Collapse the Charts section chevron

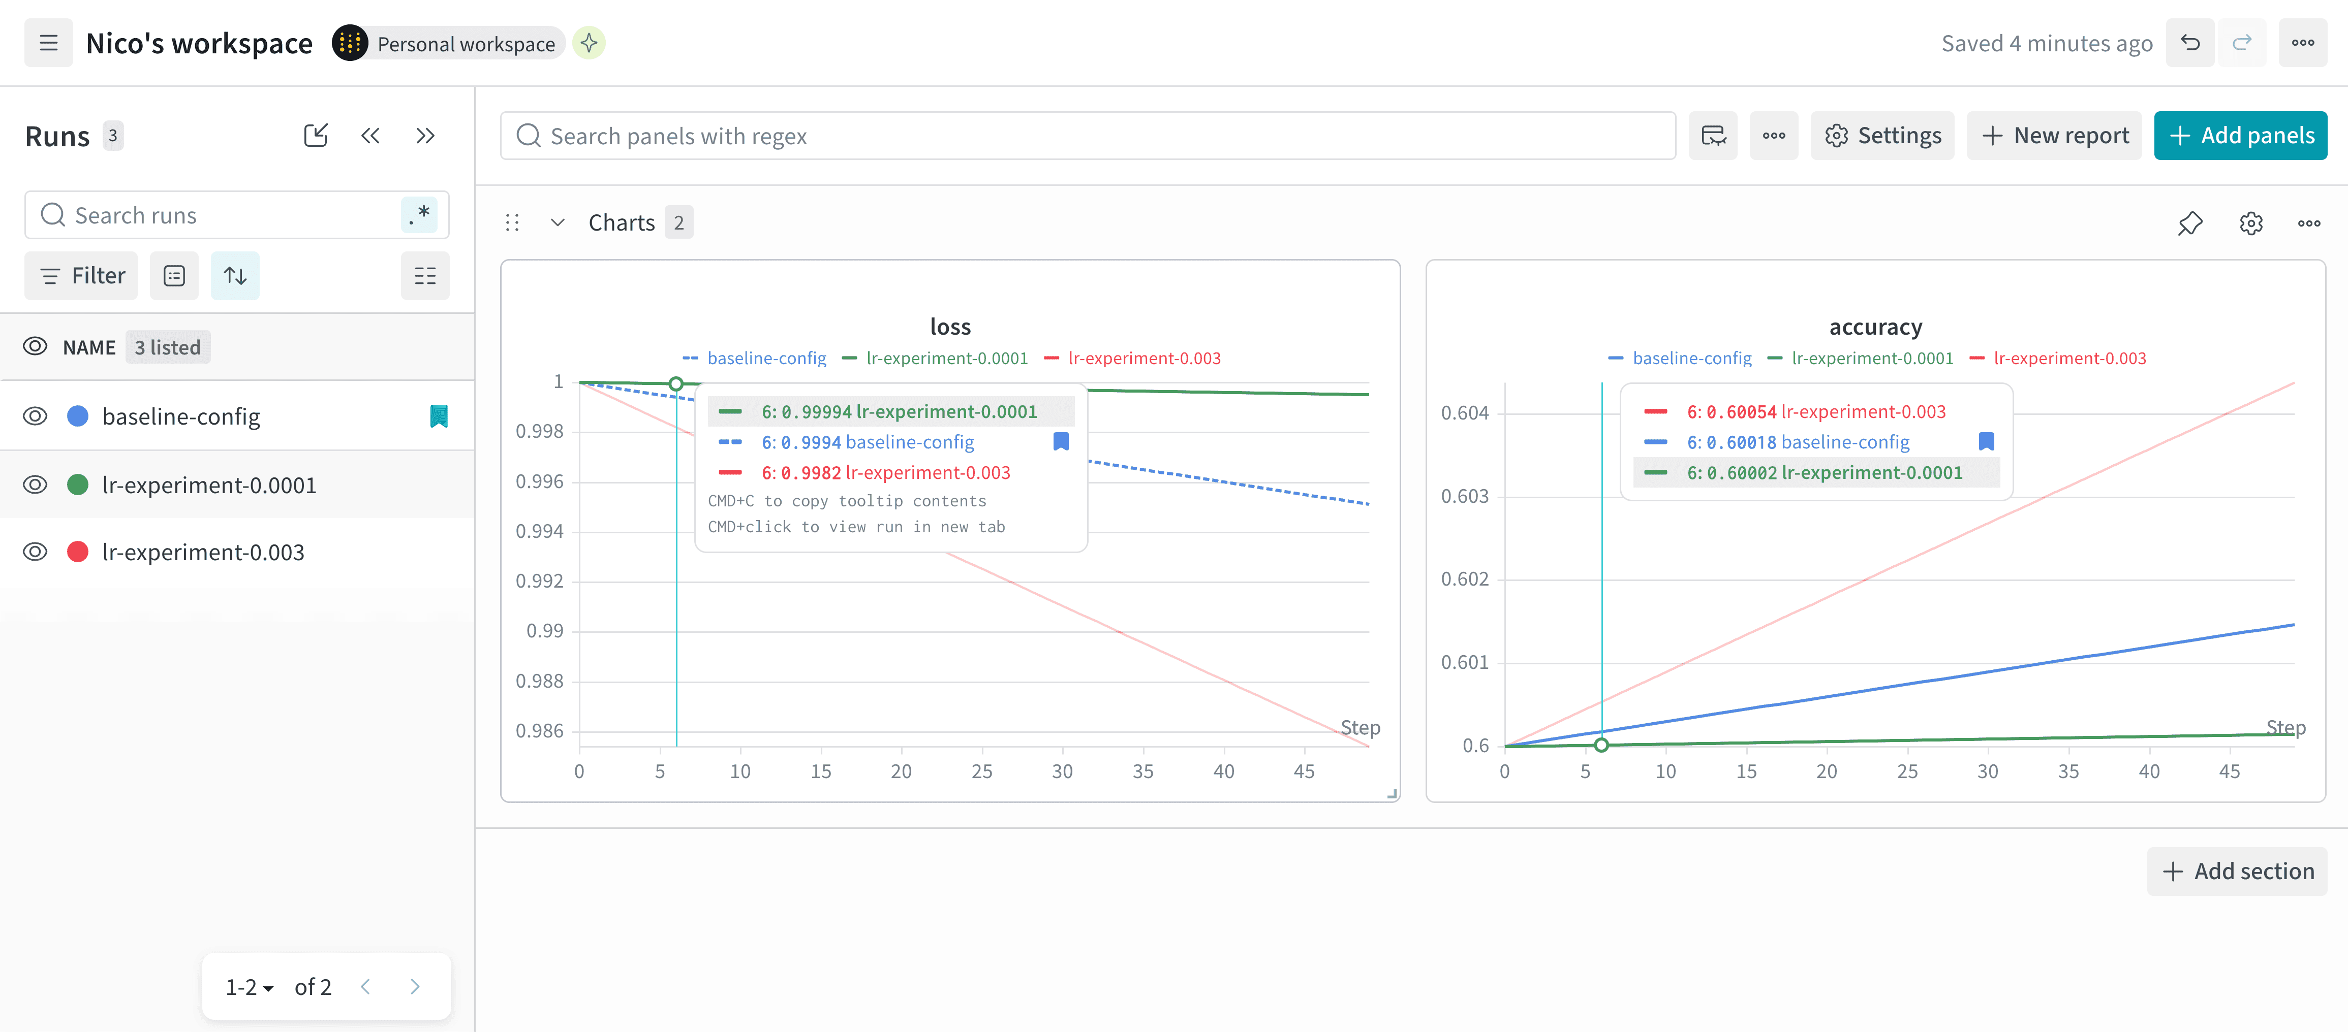[558, 223]
